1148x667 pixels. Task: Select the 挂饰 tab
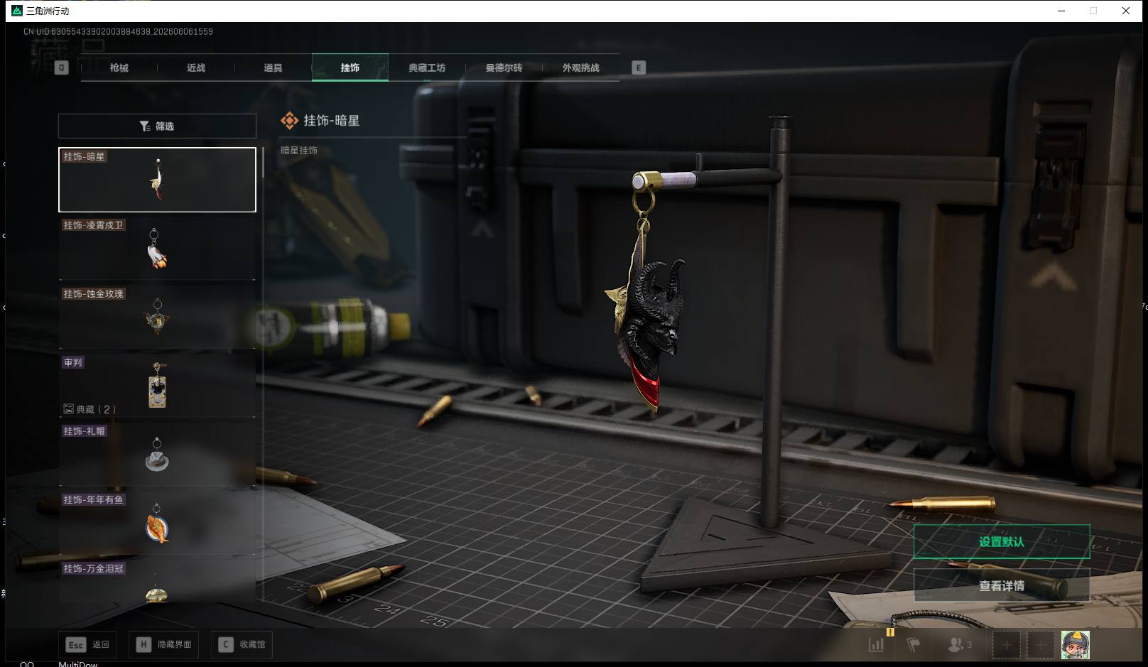click(350, 67)
